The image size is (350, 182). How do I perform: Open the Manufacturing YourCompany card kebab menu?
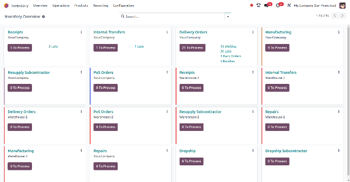(339, 32)
